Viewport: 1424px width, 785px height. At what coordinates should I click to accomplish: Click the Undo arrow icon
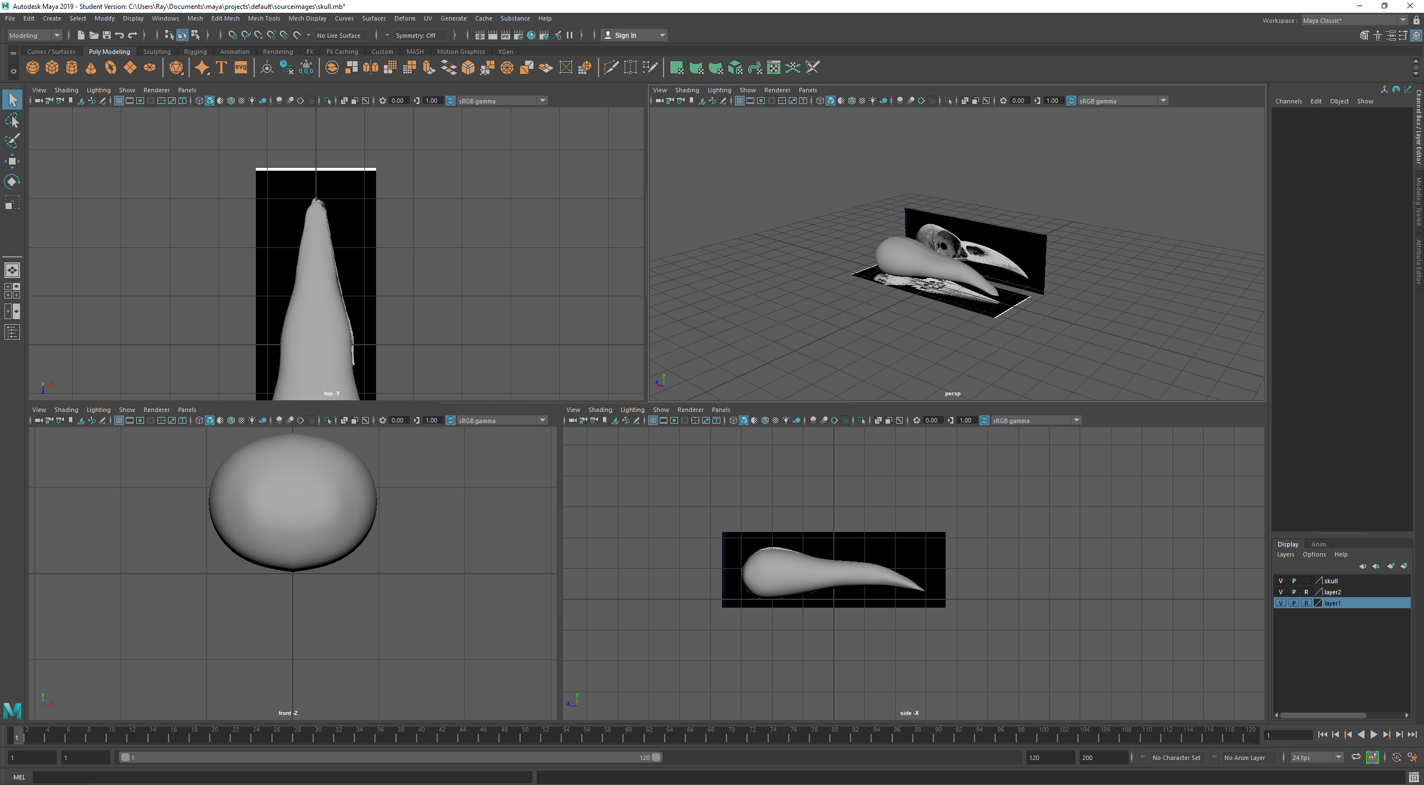[x=120, y=36]
